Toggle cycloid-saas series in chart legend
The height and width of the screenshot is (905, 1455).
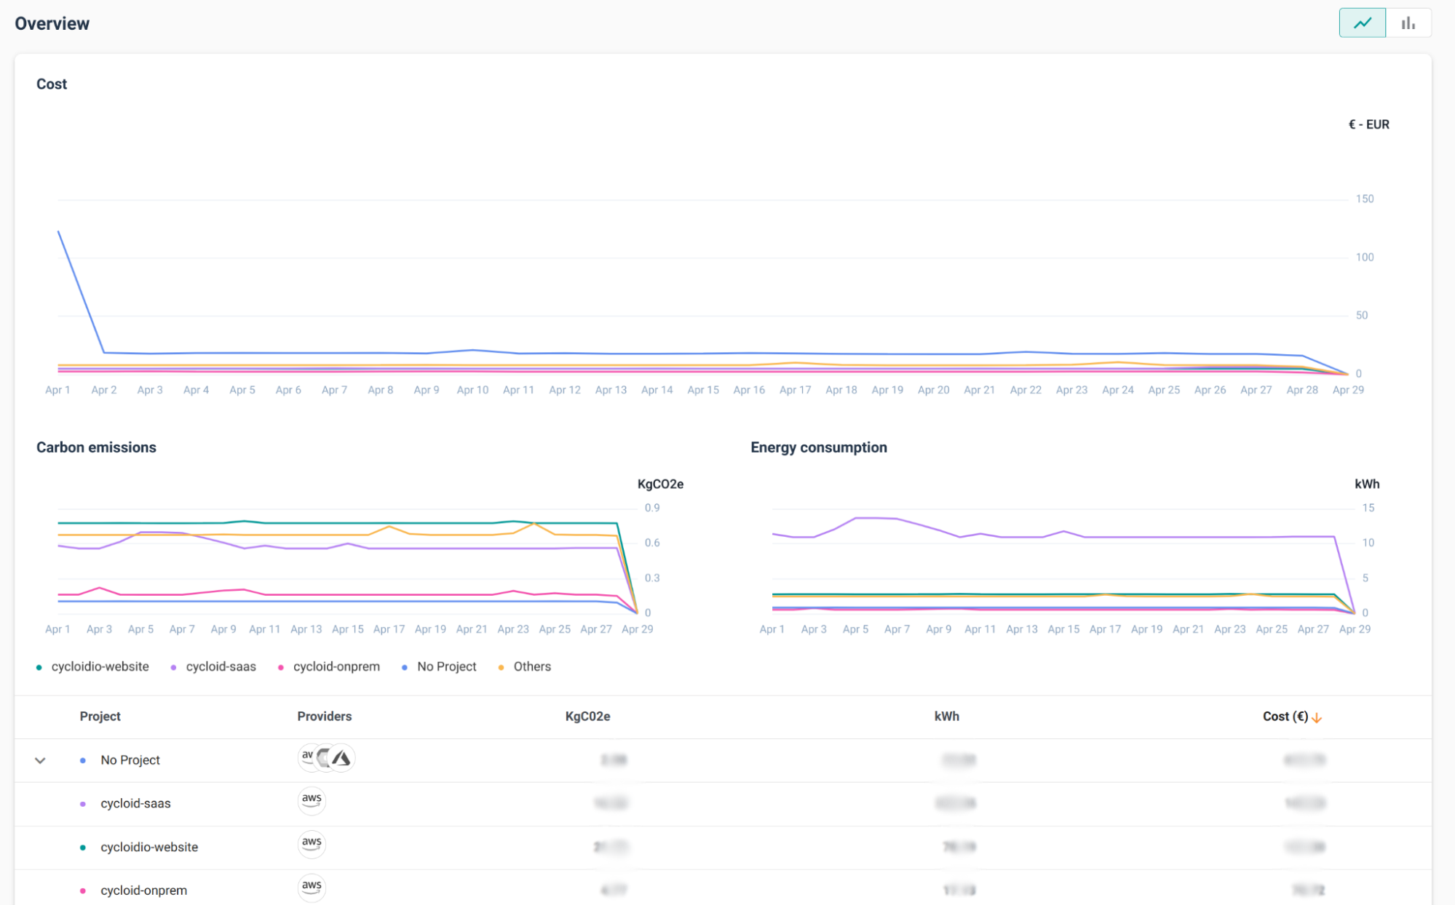click(x=221, y=666)
